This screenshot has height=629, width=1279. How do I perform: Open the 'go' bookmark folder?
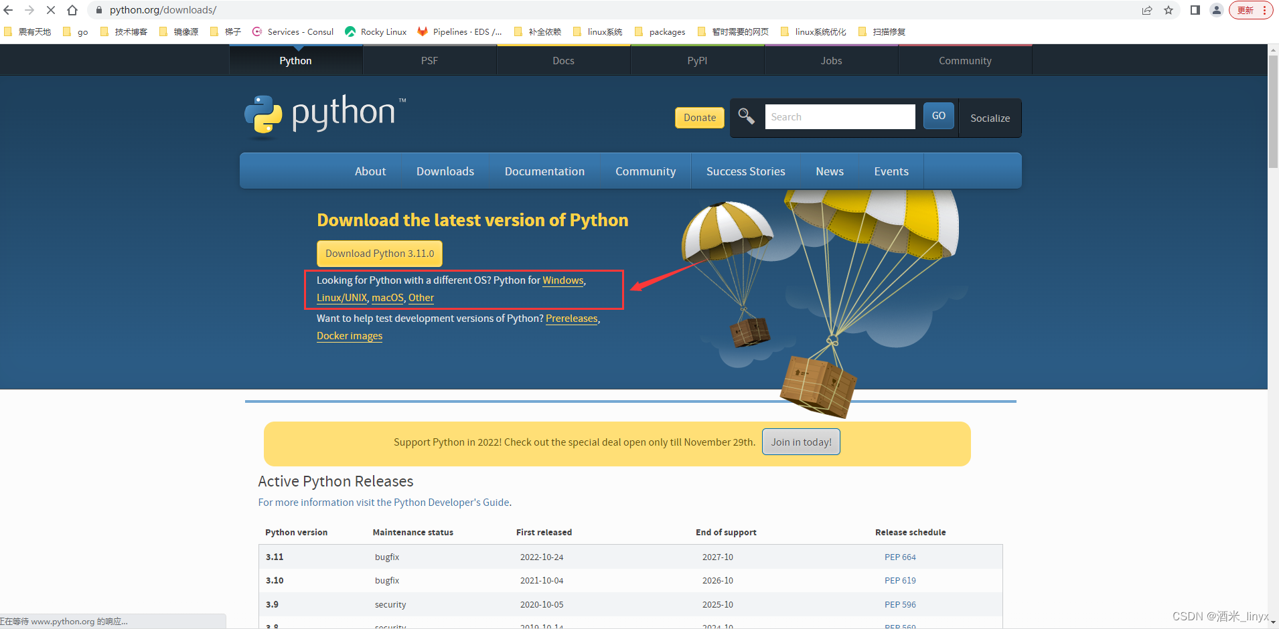click(x=76, y=31)
